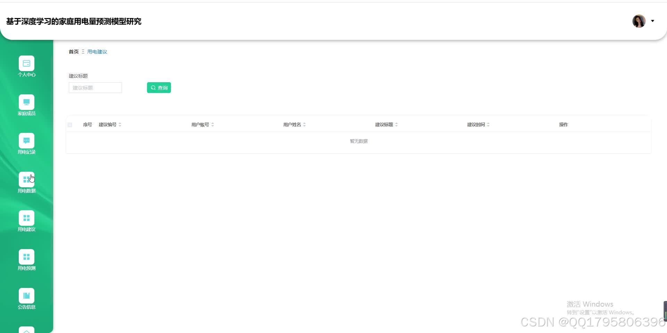Click the 暂无数据 empty table text

click(359, 141)
